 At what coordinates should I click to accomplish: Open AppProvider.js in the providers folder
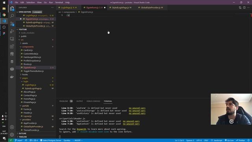(x=30, y=123)
